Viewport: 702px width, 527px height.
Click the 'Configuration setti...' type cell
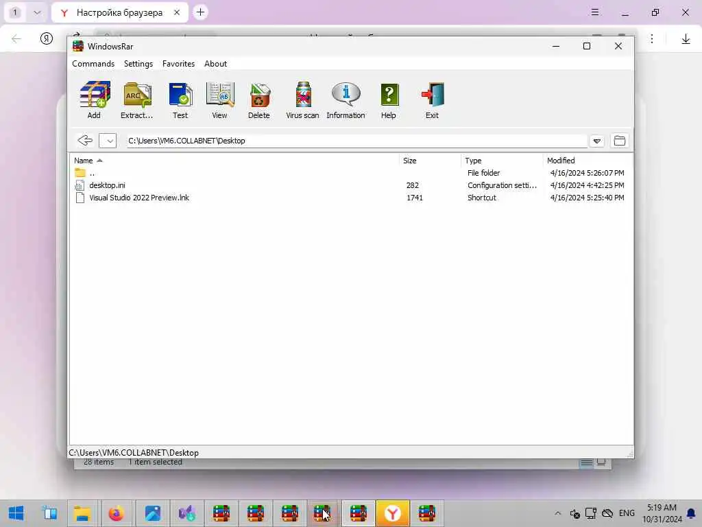502,185
